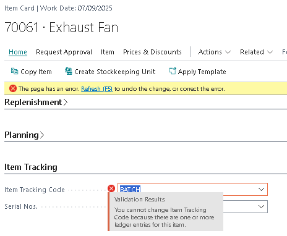The height and width of the screenshot is (236, 287).
Task: Open the Serial Nos. dropdown arrow
Action: [261, 206]
